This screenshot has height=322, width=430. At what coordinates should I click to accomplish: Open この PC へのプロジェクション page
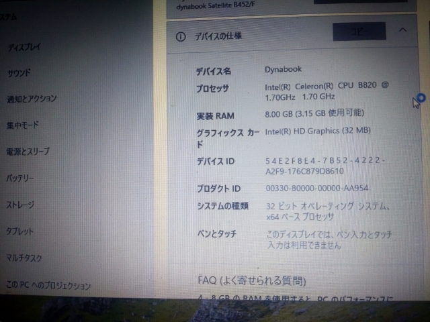point(48,285)
